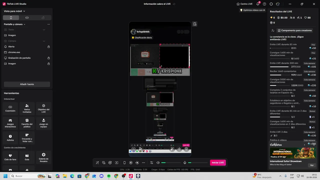Image resolution: width=320 pixels, height=180 pixels.
Task: Open the Pantalla y cámara more options menu
Action: 48,24
